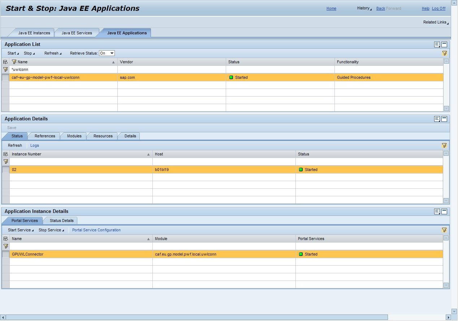Viewport: 458px width, 321px height.
Task: Click filter row icon in the Instance Number table
Action: coord(5,162)
